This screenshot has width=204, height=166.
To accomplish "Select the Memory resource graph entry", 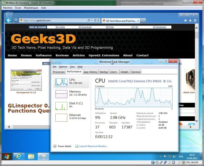I will [71, 94].
